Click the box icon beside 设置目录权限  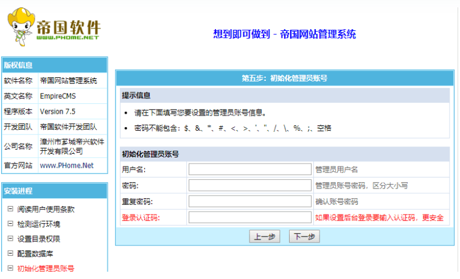pyautogui.click(x=10, y=239)
